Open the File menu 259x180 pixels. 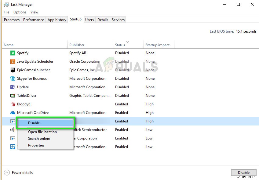point(6,12)
